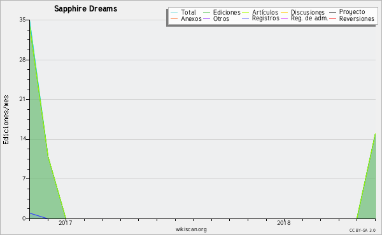Click the 21 y-axis value
The height and width of the screenshot is (235, 382).
(22, 99)
